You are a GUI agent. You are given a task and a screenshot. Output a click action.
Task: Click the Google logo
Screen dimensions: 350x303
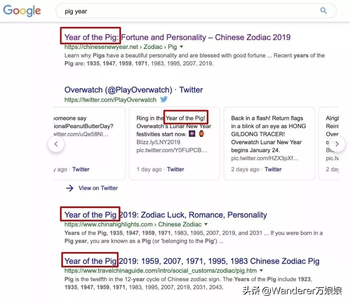tap(22, 11)
